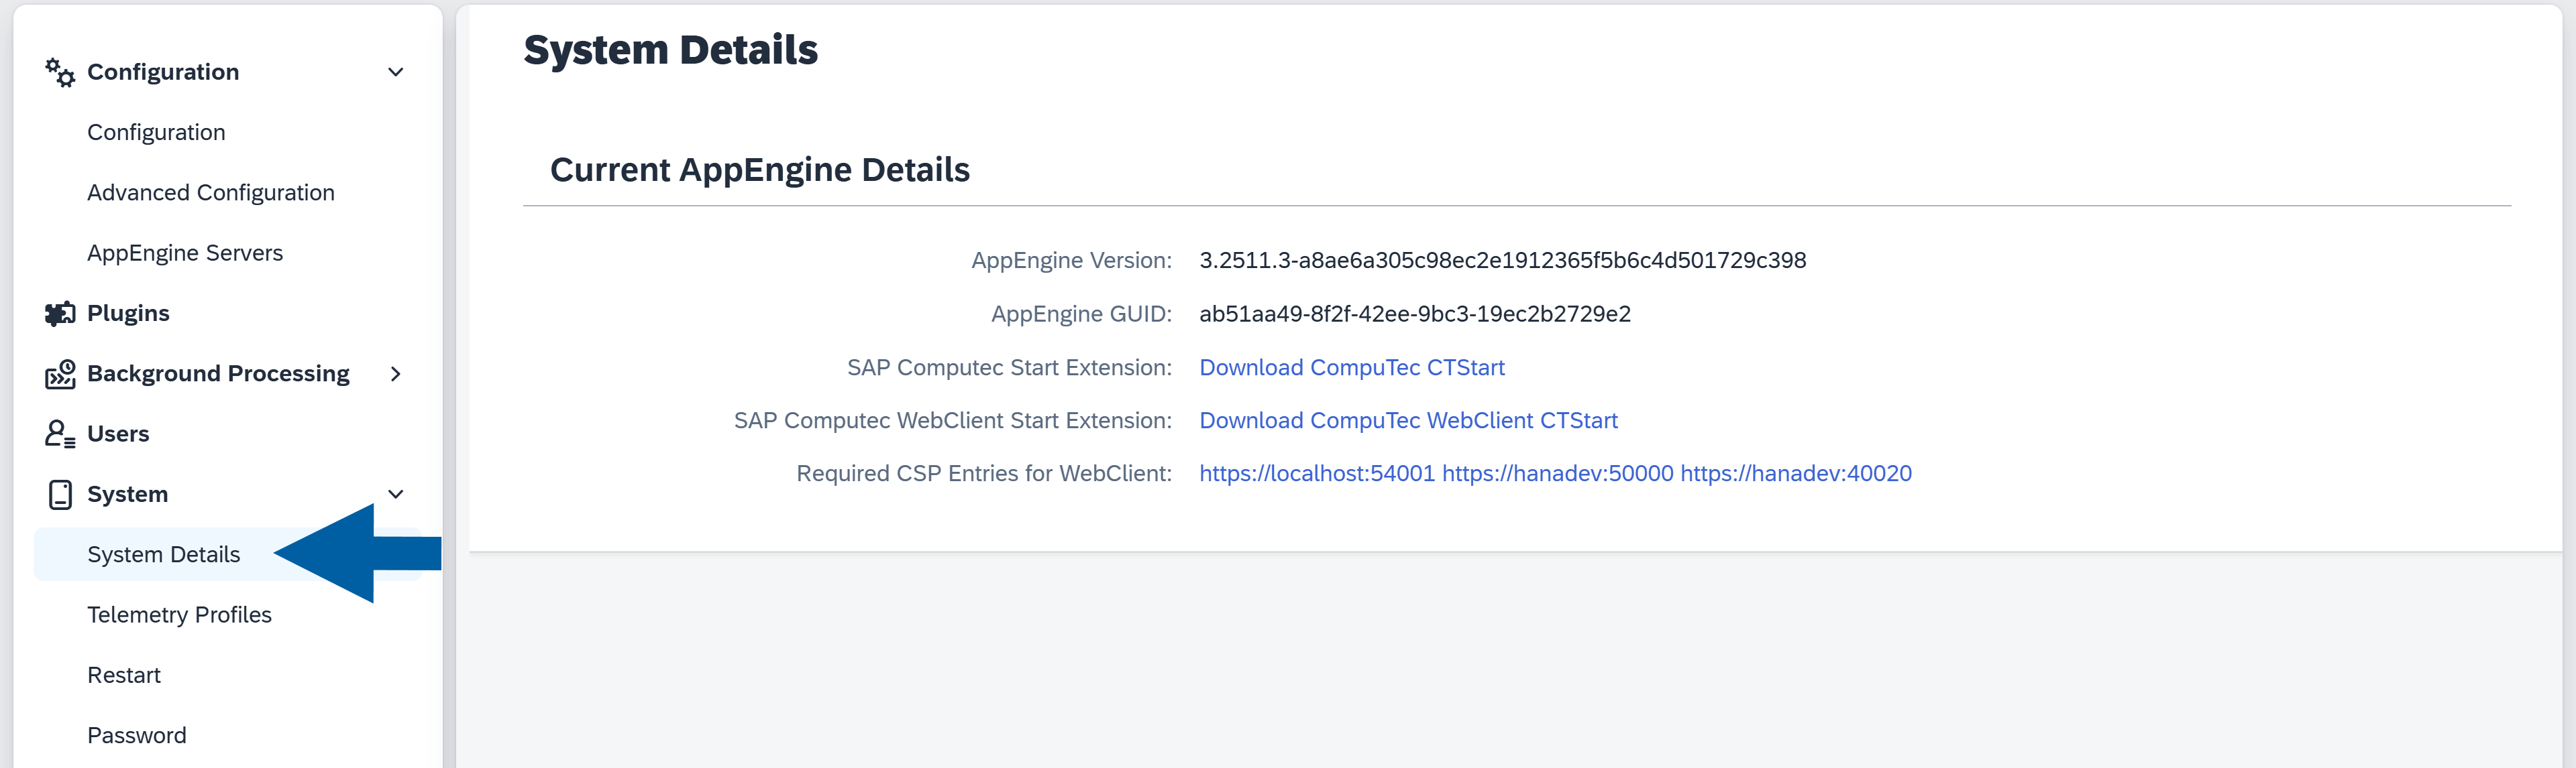Open Plugins via its sidebar icon
Image resolution: width=2576 pixels, height=768 pixels.
click(60, 312)
